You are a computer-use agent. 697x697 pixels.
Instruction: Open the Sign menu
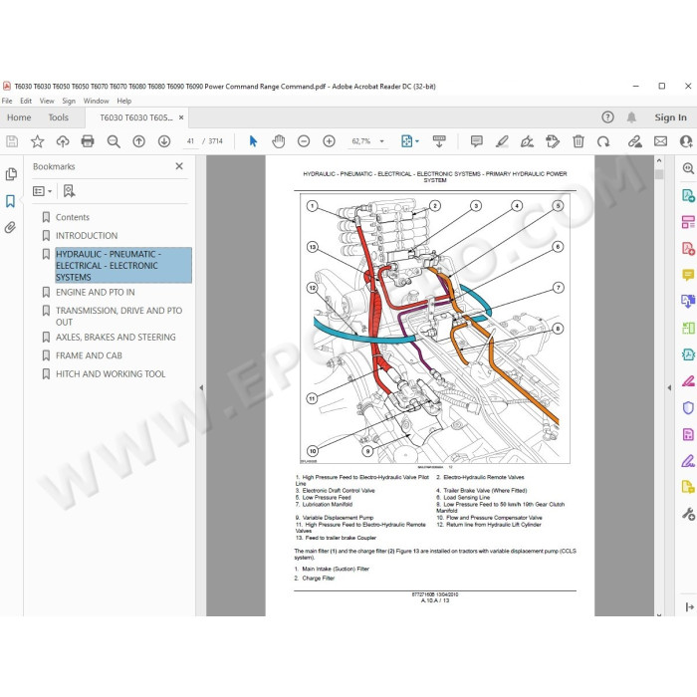coord(69,101)
